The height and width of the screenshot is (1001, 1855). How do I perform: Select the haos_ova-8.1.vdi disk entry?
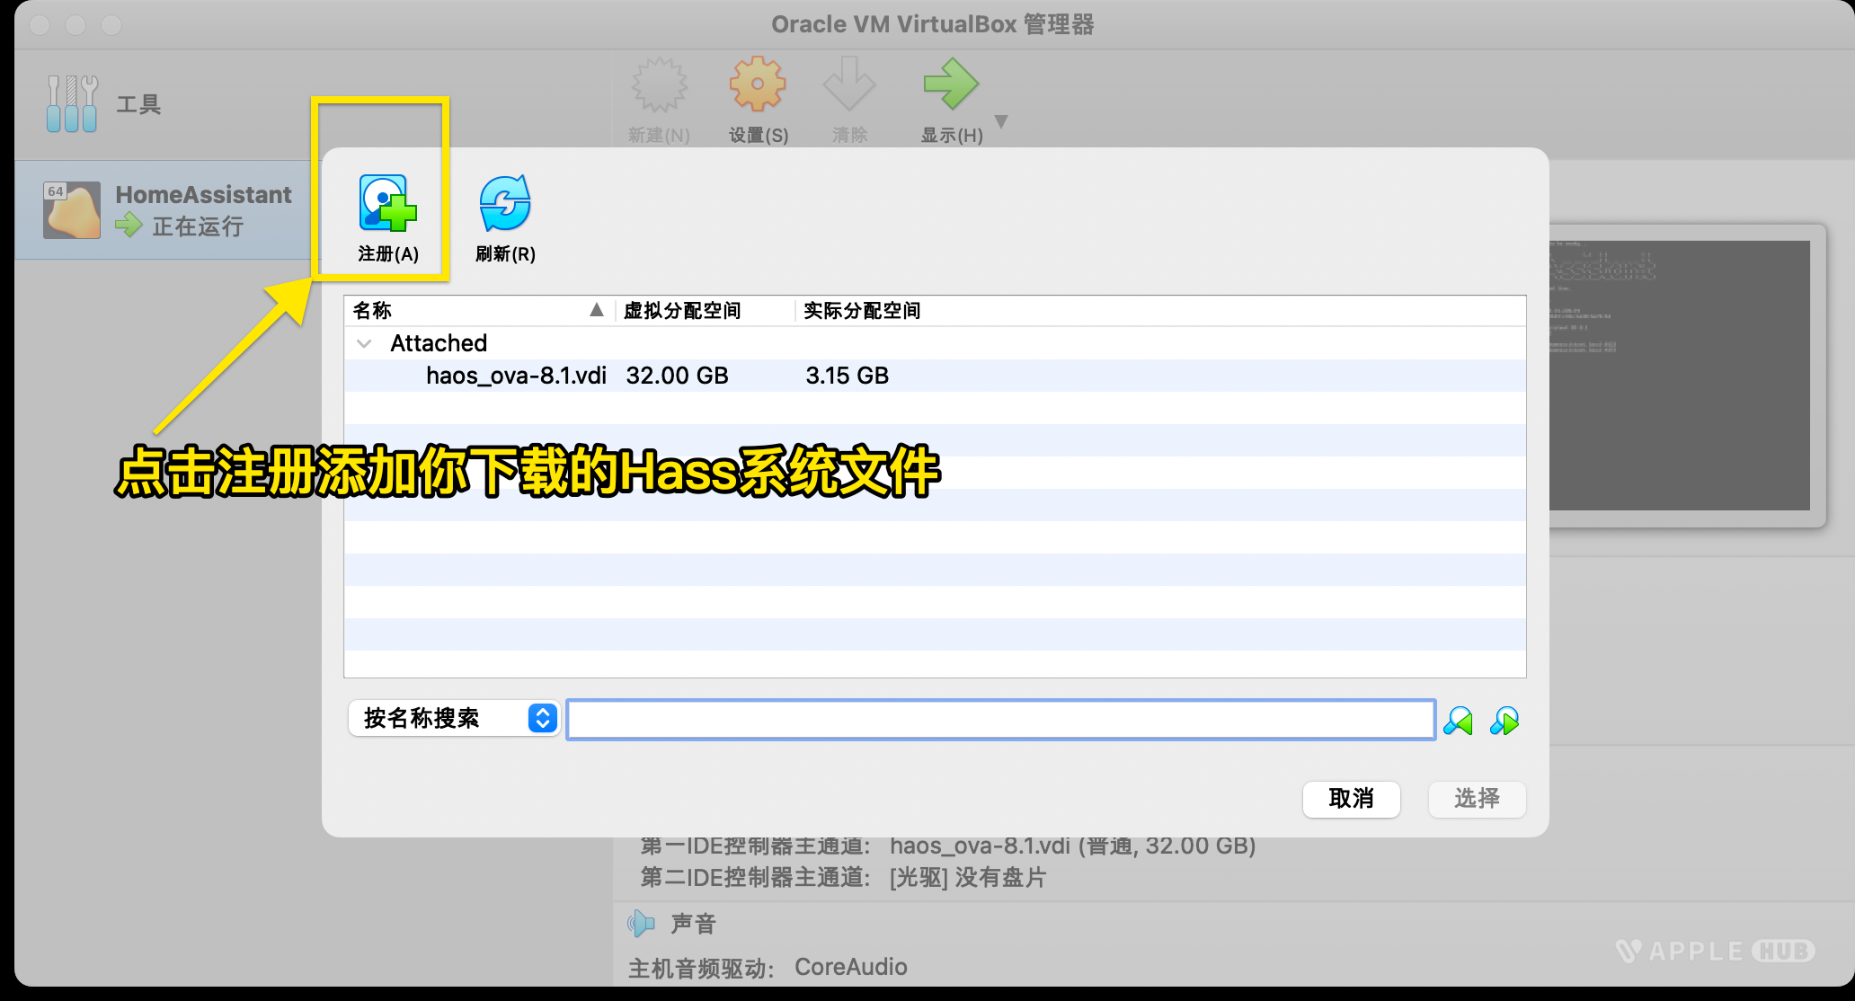tap(515, 375)
